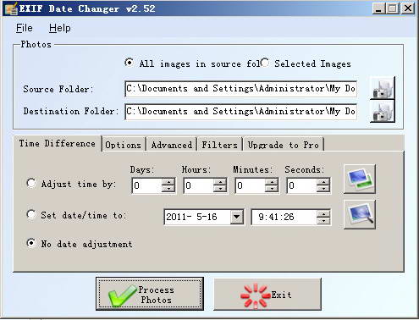
Task: Click the Hours number field
Action: tap(199, 185)
